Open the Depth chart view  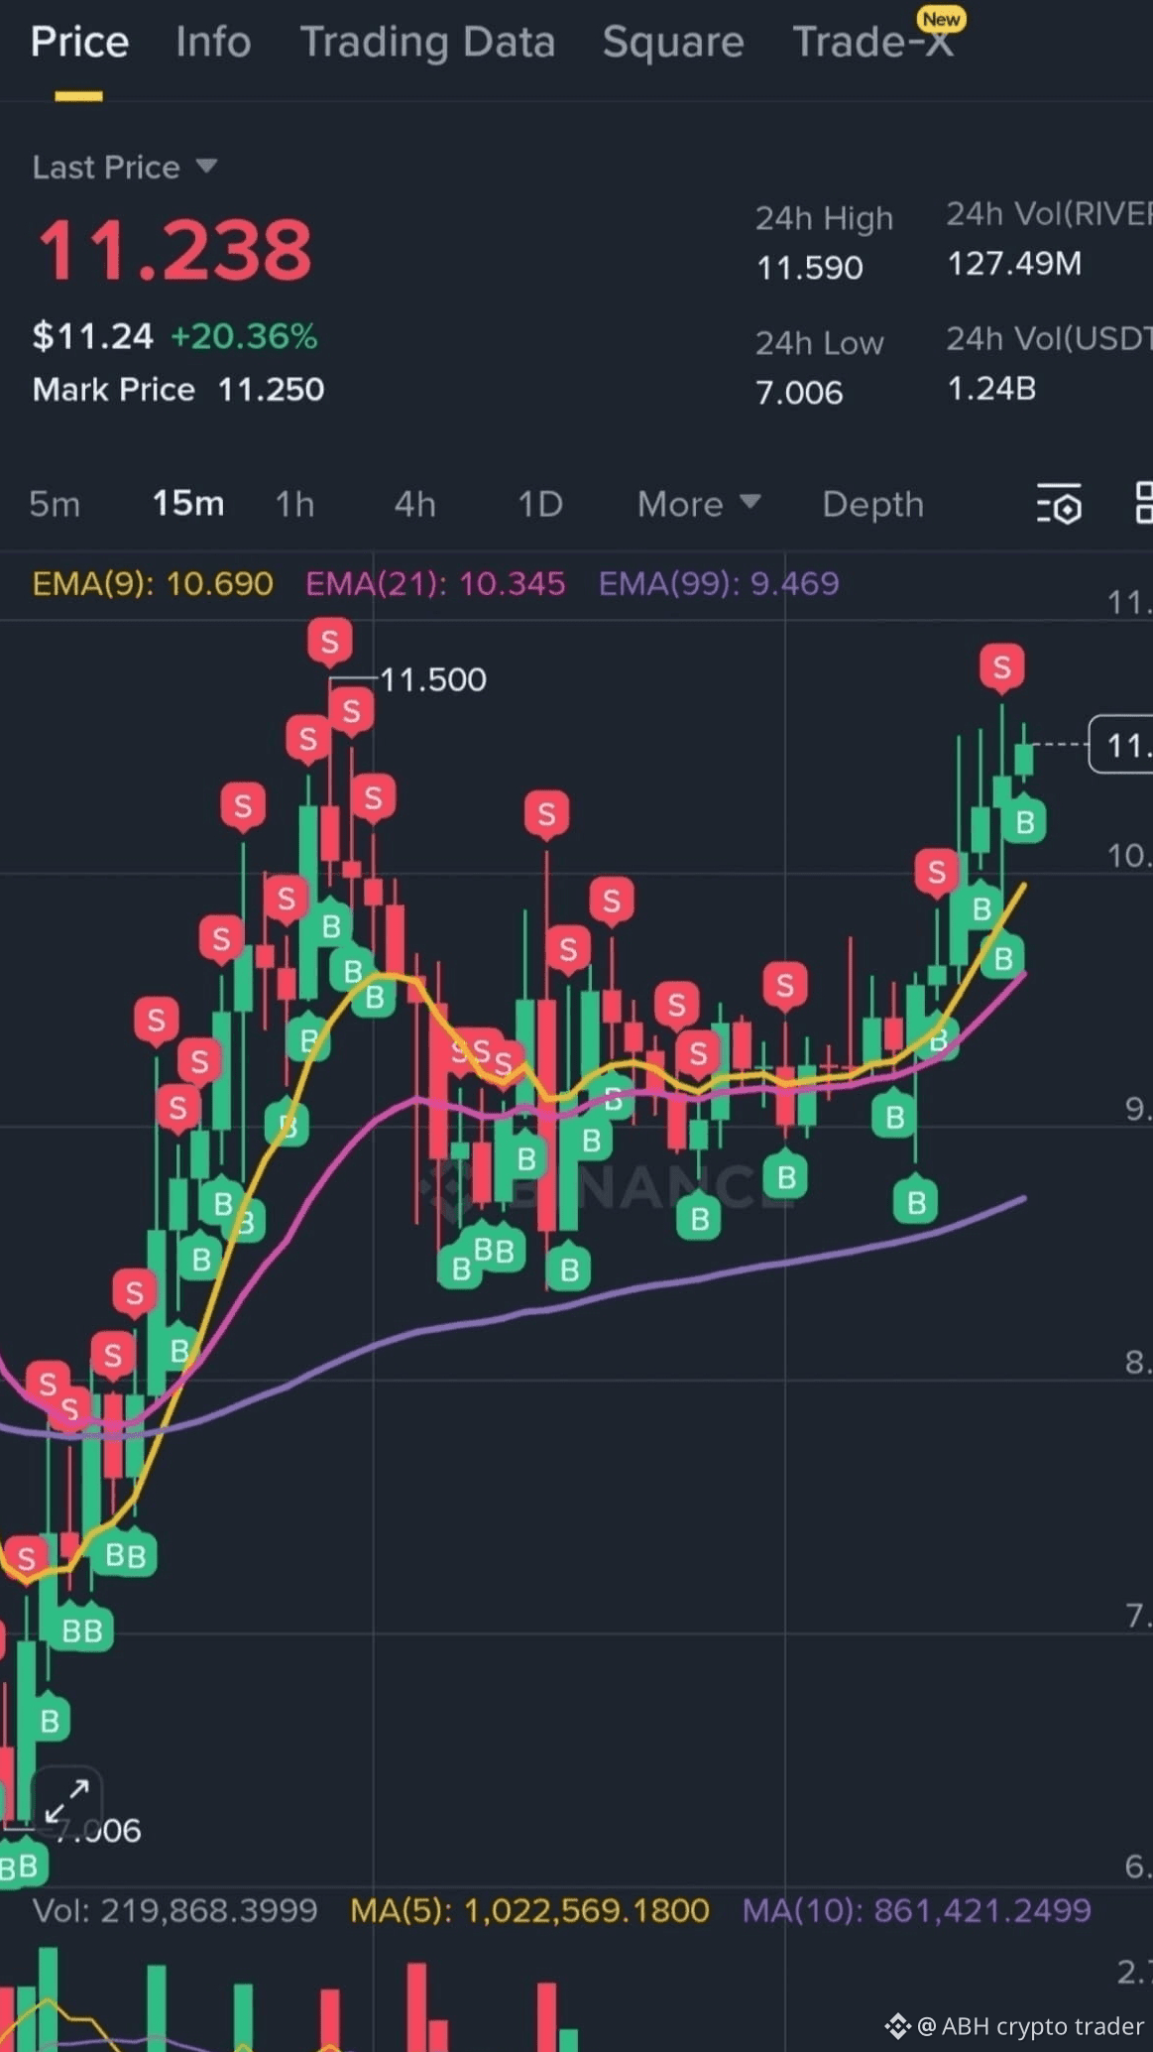pos(872,504)
